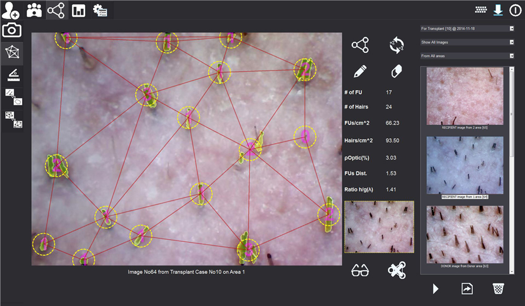Screen dimensions: 525x306
Task: Click the delete network connections icon
Action: pos(397,270)
